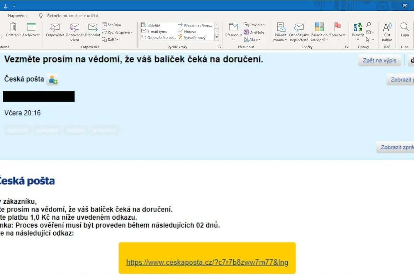Open the Rychlá zpráva dropdown

117,32
